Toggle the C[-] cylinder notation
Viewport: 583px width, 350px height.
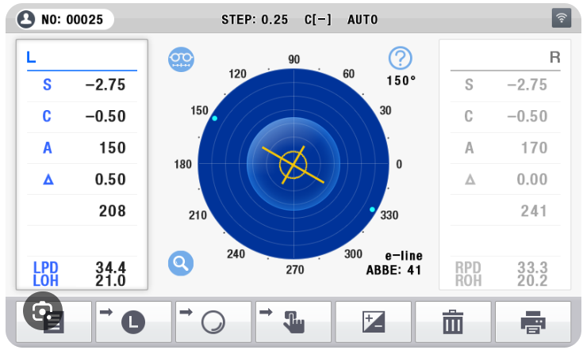(318, 19)
